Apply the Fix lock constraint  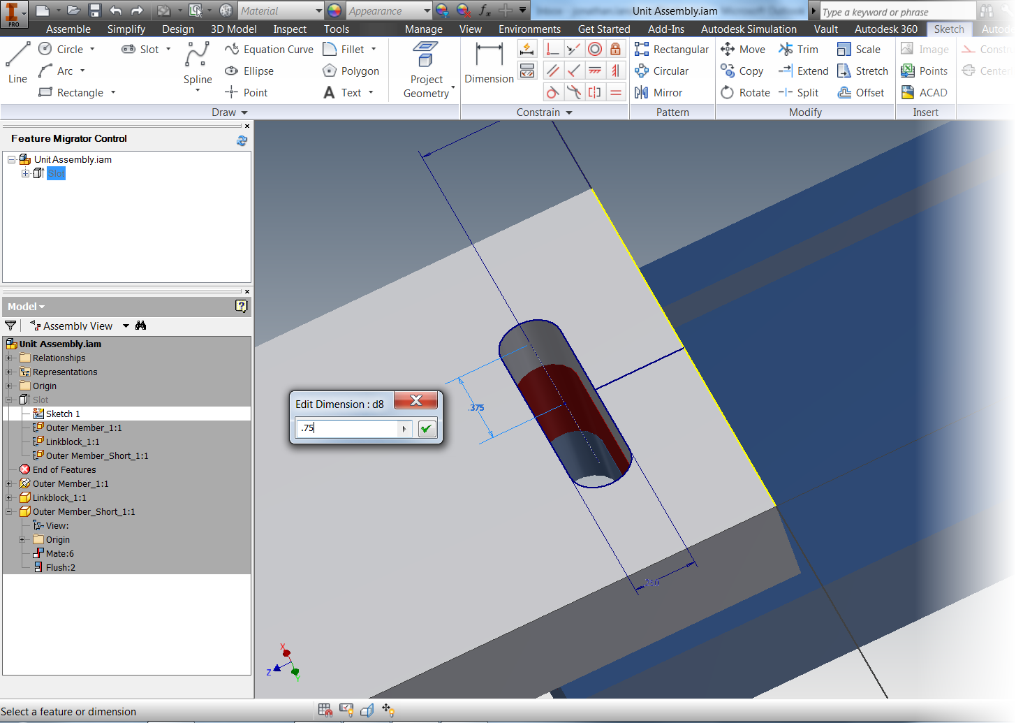pyautogui.click(x=615, y=49)
